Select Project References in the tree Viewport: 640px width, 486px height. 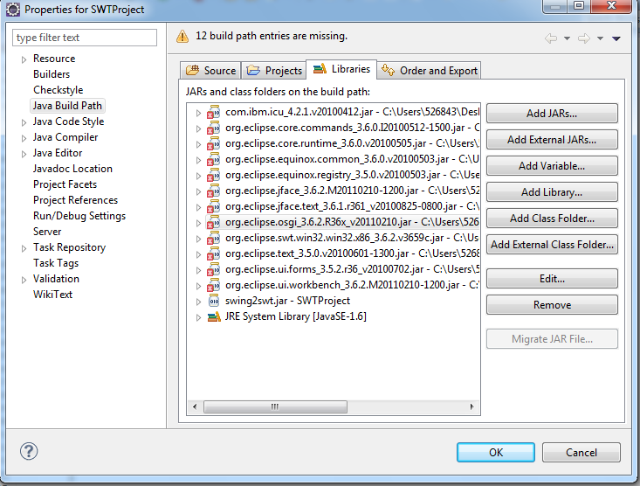[x=75, y=200]
